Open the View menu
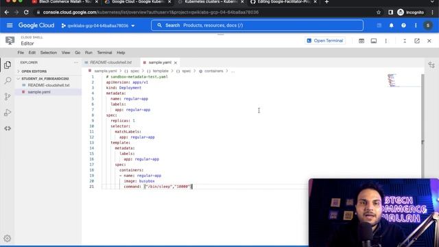This screenshot has width=439, height=247. pyautogui.click(x=66, y=53)
